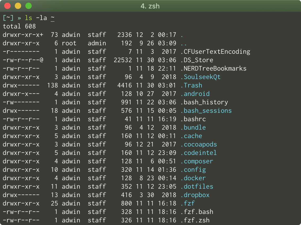This screenshot has width=301, height=225.
Task: Click the yellow minimize window button
Action: 18,6
